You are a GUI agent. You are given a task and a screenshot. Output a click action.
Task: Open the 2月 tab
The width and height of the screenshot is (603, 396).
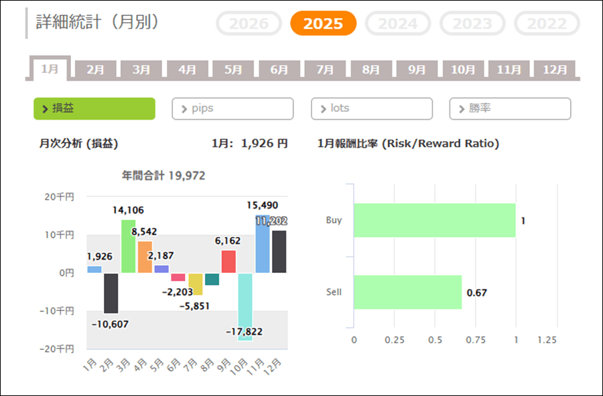[x=95, y=70]
